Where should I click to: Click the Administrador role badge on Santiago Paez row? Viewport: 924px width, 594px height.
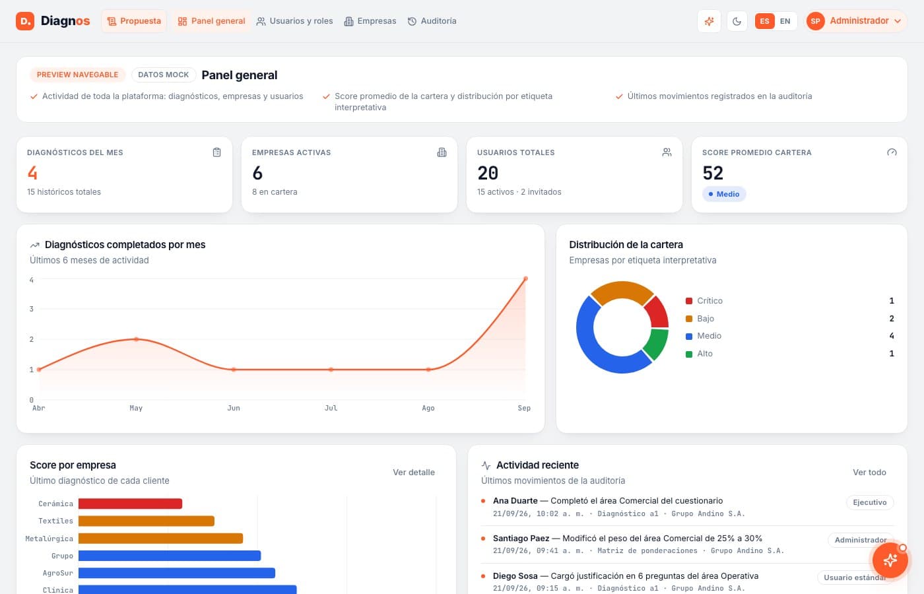coord(861,540)
